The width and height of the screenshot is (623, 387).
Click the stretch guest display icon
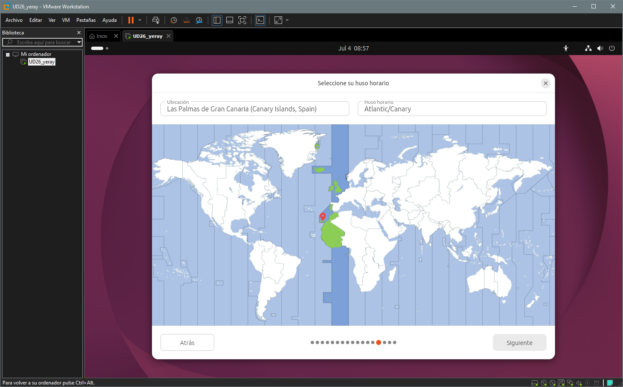(278, 20)
